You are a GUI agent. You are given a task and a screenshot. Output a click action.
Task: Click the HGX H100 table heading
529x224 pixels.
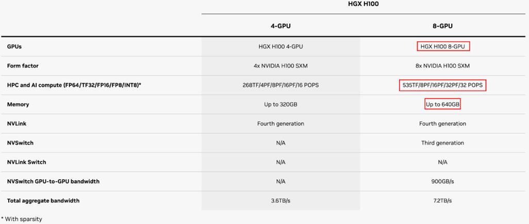pyautogui.click(x=363, y=5)
